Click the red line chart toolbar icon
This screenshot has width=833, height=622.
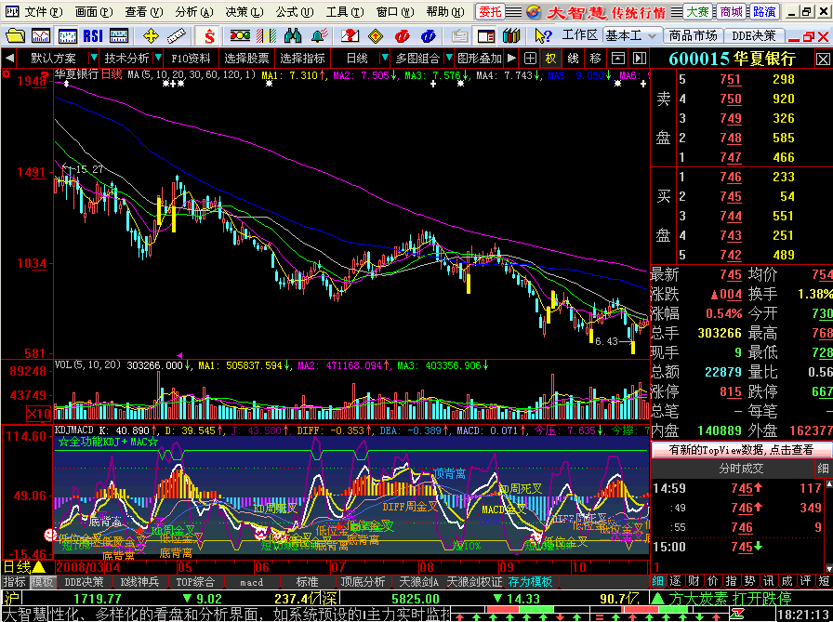tap(41, 36)
